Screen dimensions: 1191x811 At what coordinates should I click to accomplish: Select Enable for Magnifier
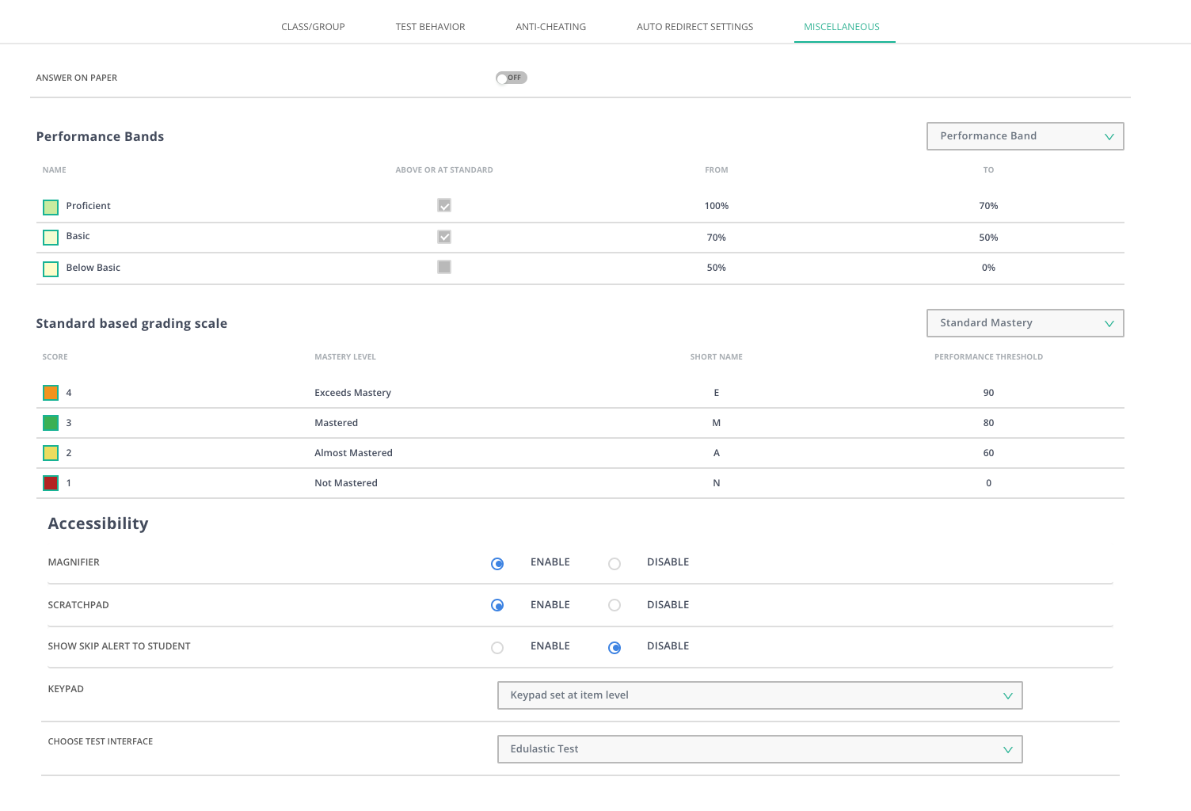pos(497,564)
